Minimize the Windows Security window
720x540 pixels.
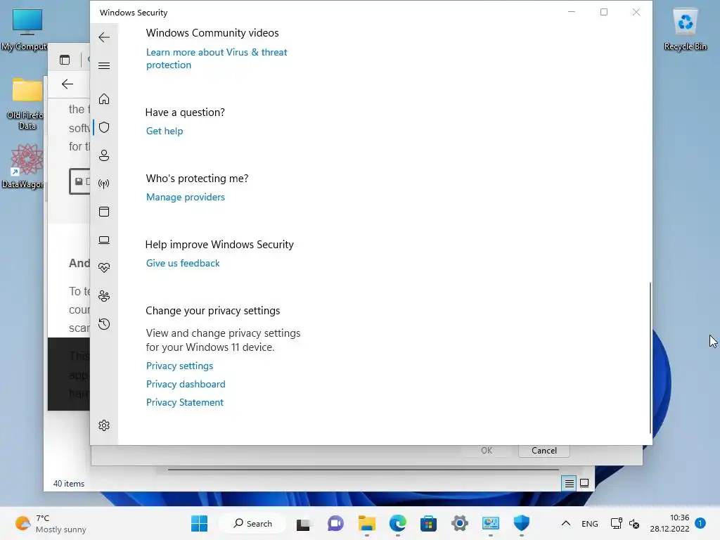click(572, 12)
